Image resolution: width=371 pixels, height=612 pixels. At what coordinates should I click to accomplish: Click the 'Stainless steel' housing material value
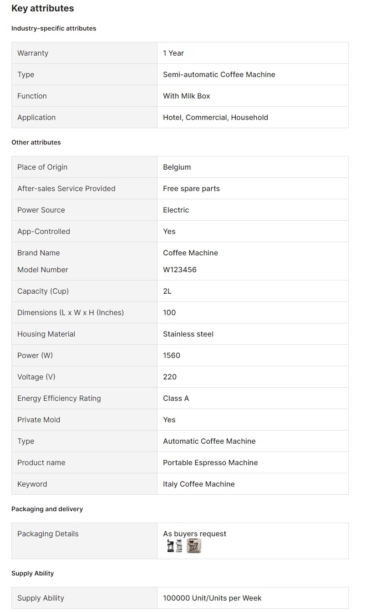pyautogui.click(x=188, y=334)
